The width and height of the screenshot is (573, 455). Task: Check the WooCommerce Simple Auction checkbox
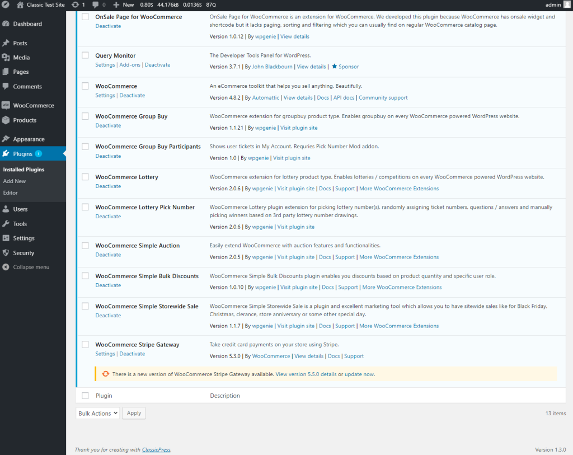(85, 246)
